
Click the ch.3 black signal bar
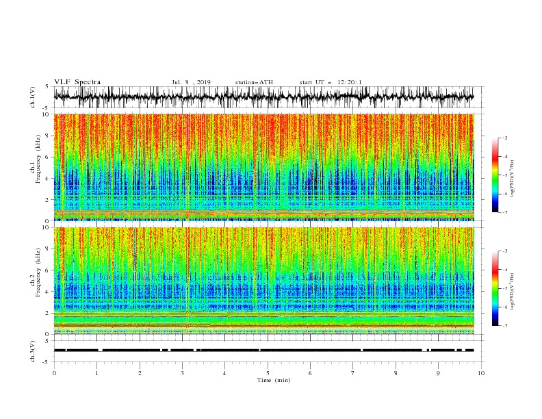point(264,351)
